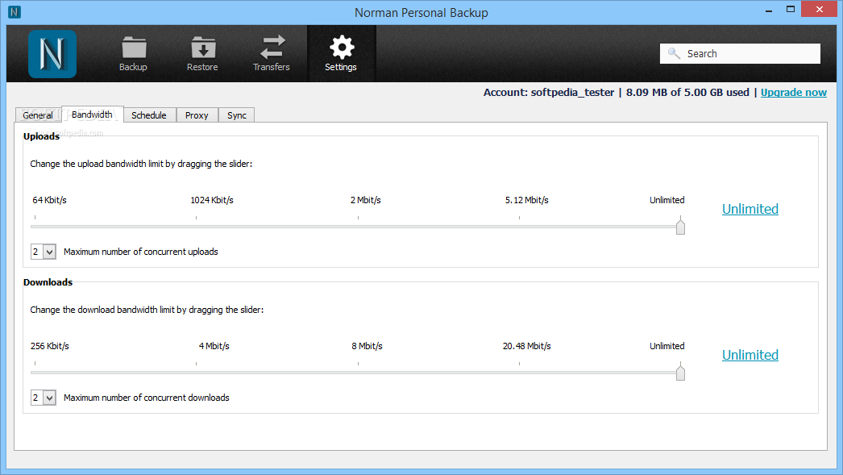Image resolution: width=843 pixels, height=475 pixels.
Task: Maximize the Norman Personal Backup window
Action: (791, 9)
